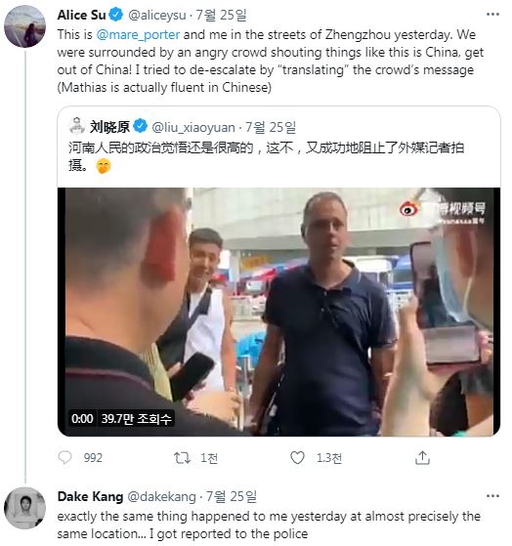Open the @aliceysu handle

[x=157, y=16]
